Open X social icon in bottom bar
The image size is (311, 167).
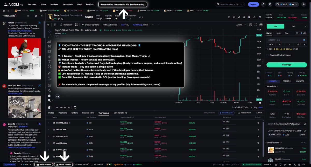point(295,164)
